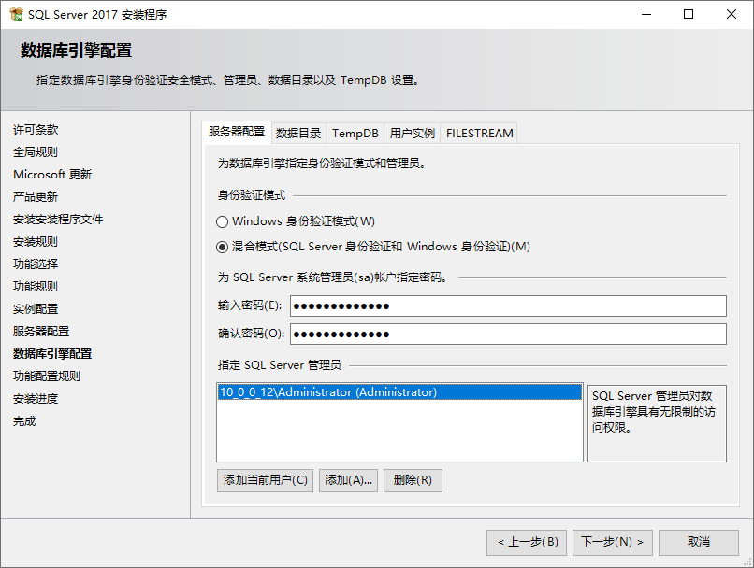Switch to the 数据目录 tab
The height and width of the screenshot is (568, 754).
[298, 133]
